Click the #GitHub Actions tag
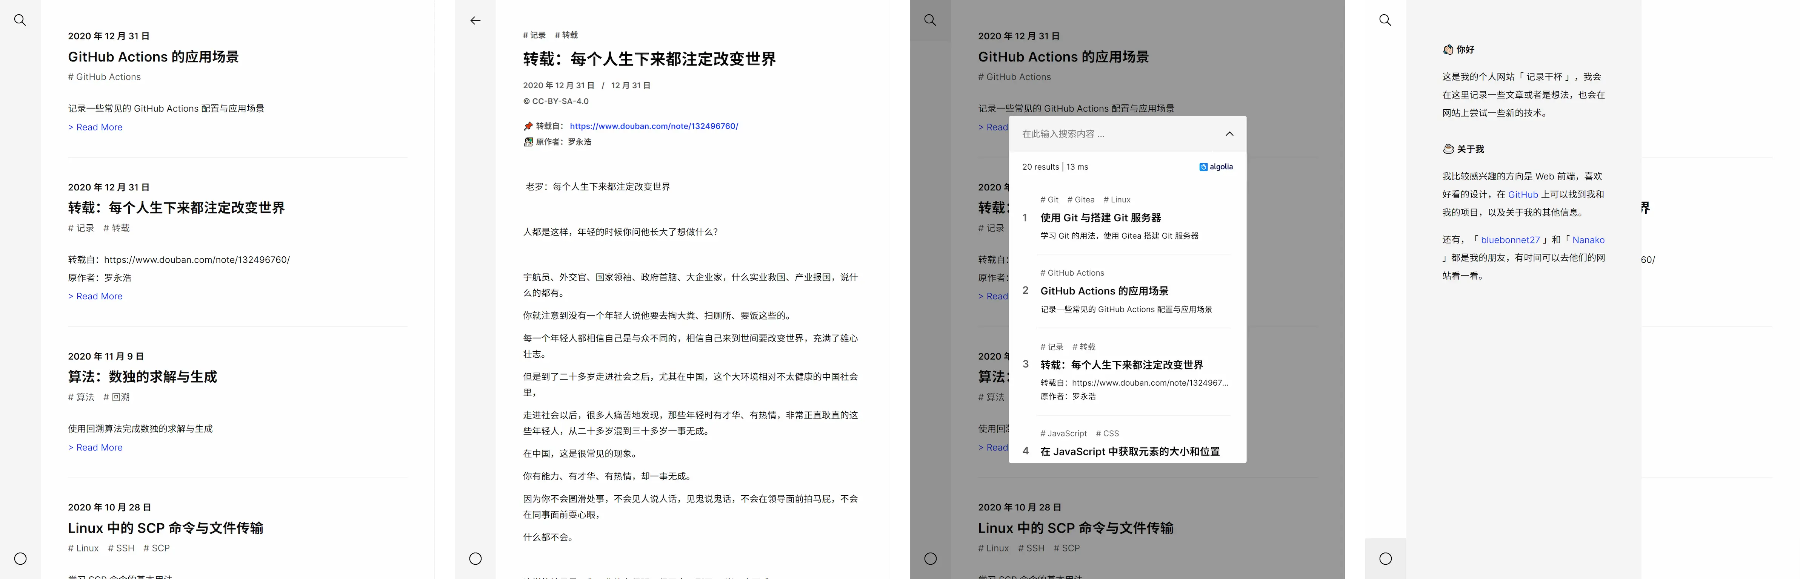This screenshot has height=579, width=1800. pyautogui.click(x=103, y=77)
